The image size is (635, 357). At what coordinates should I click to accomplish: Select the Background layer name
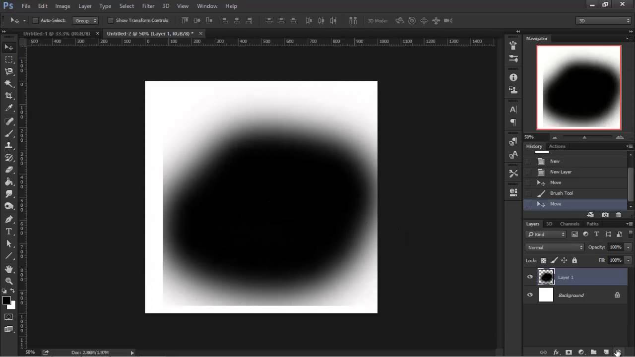pos(571,296)
